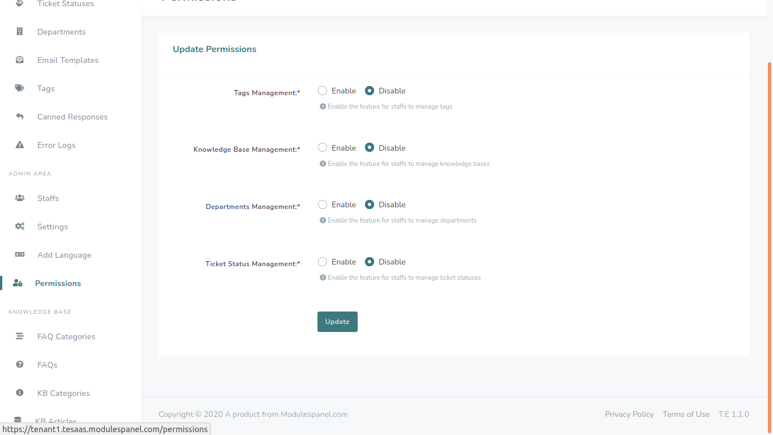Select Permissions in the sidebar
The width and height of the screenshot is (773, 435).
(58, 283)
